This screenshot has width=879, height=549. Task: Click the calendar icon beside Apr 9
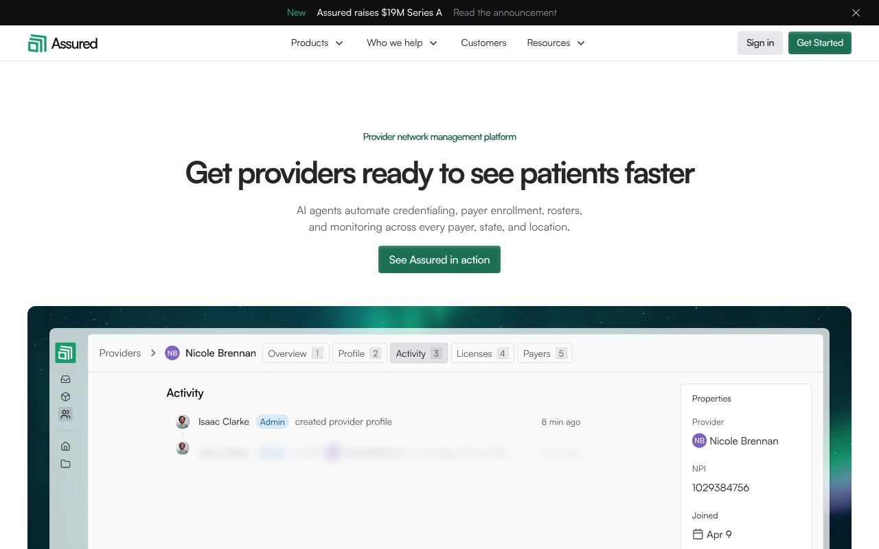coord(698,534)
